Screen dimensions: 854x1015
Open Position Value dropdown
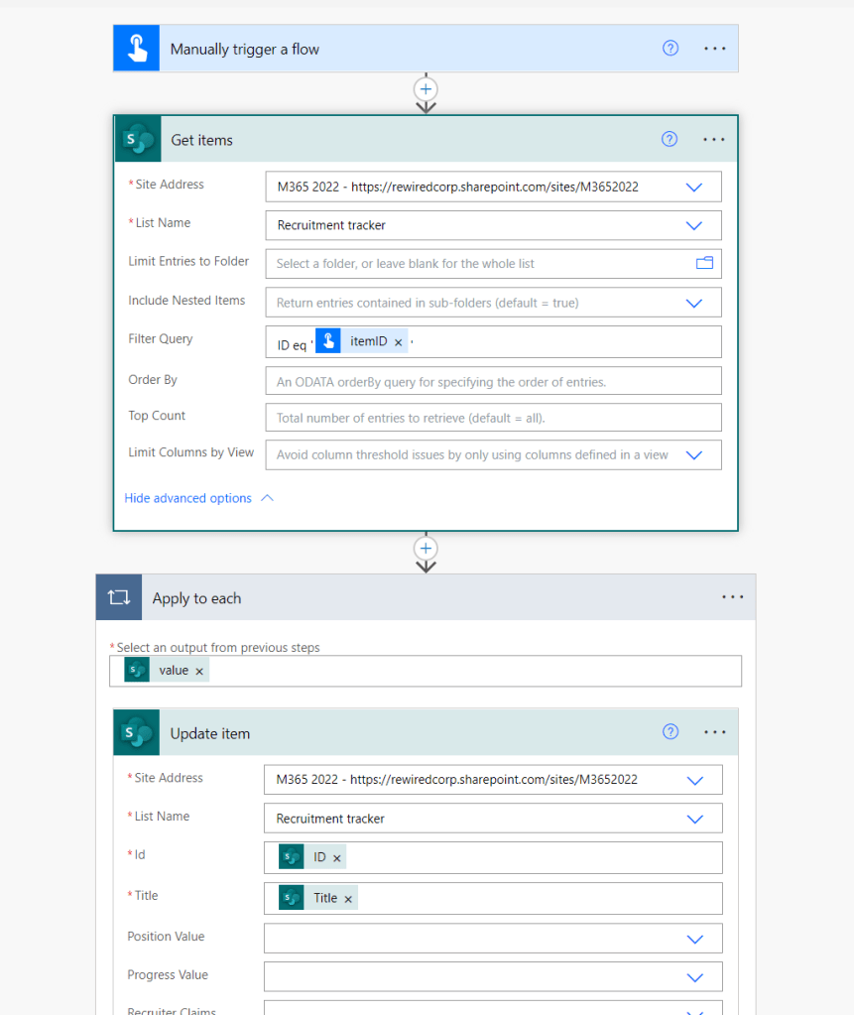[x=694, y=939]
